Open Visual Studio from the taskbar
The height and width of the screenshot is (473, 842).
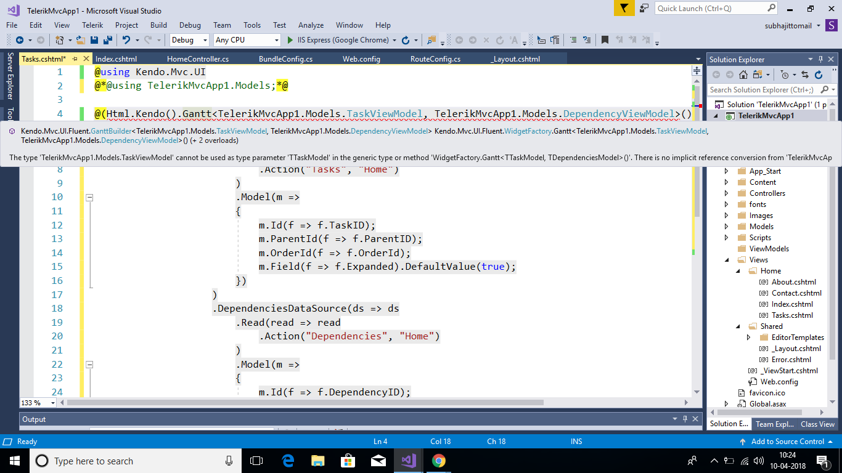[408, 461]
